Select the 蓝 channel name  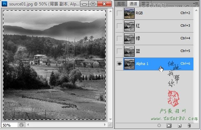pyautogui.click(x=138, y=51)
